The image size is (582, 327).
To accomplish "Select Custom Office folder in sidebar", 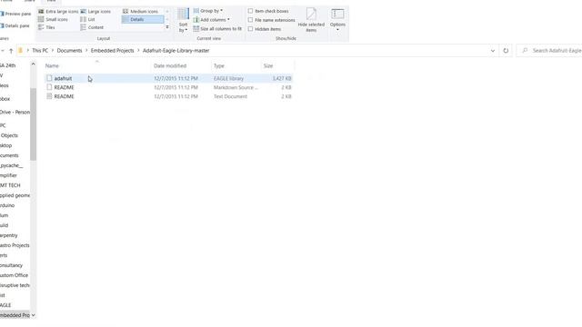I will click(x=14, y=275).
